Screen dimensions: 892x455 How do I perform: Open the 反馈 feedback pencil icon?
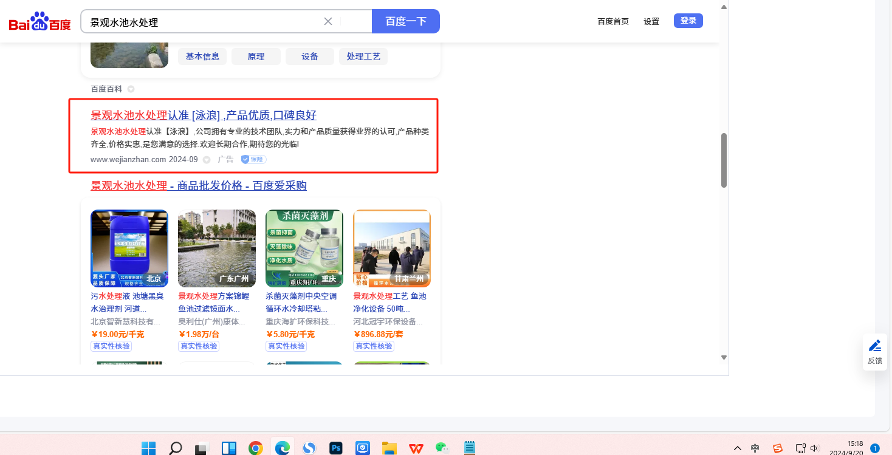pyautogui.click(x=874, y=346)
